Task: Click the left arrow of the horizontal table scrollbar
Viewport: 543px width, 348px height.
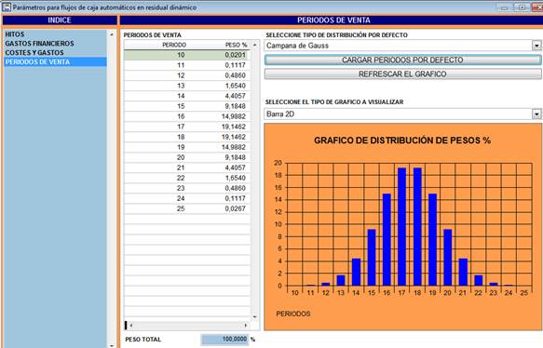Action: click(x=131, y=325)
